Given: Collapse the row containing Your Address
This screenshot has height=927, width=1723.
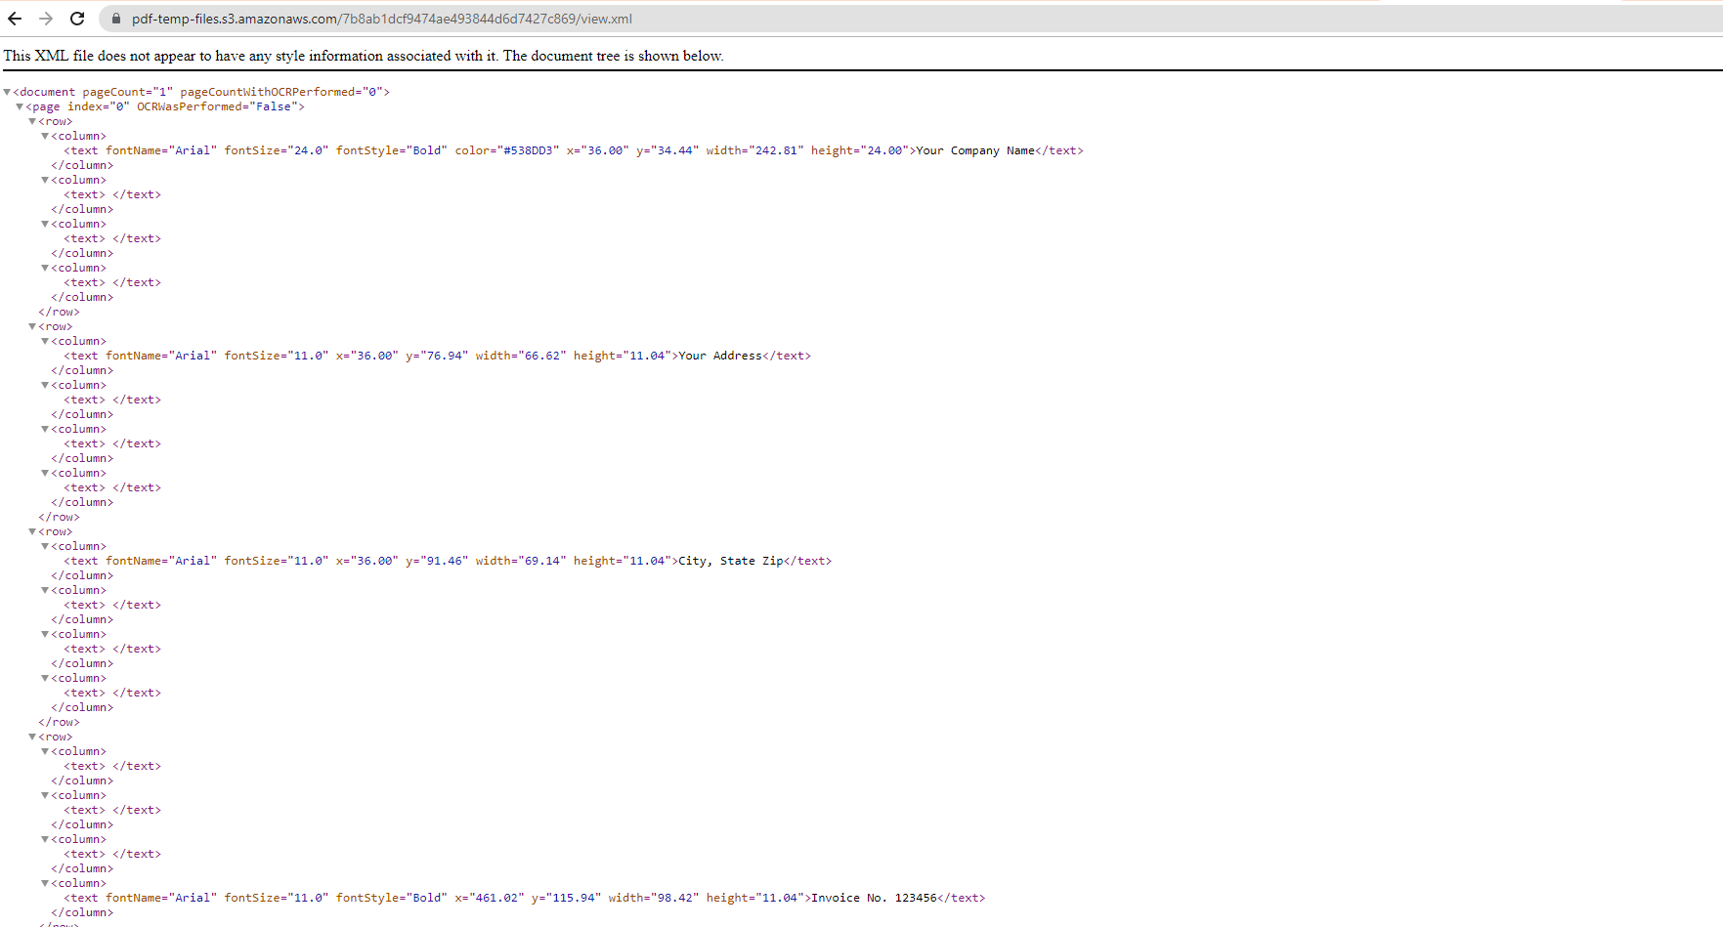Looking at the screenshot, I should 32,326.
